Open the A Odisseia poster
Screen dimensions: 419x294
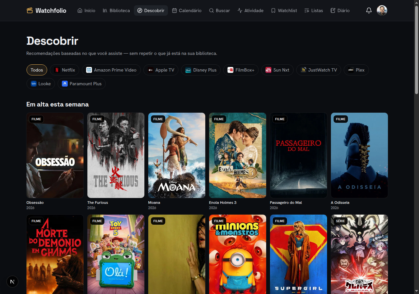359,155
